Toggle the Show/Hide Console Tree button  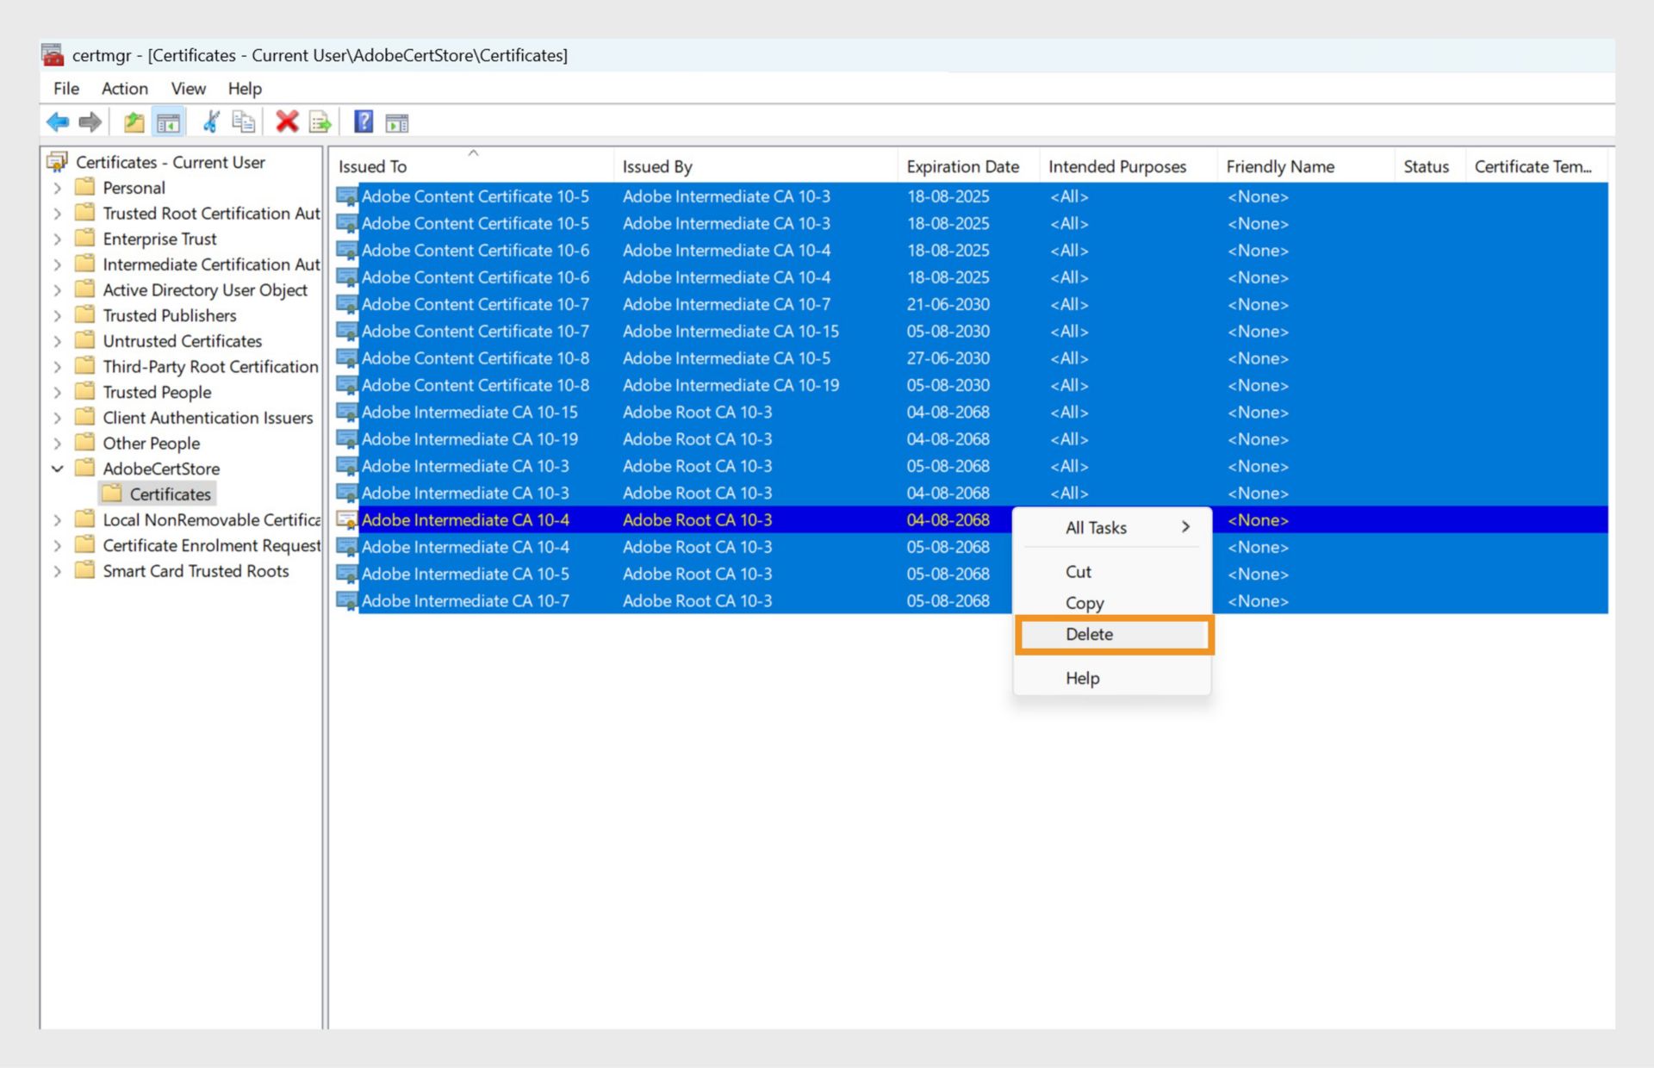[169, 121]
